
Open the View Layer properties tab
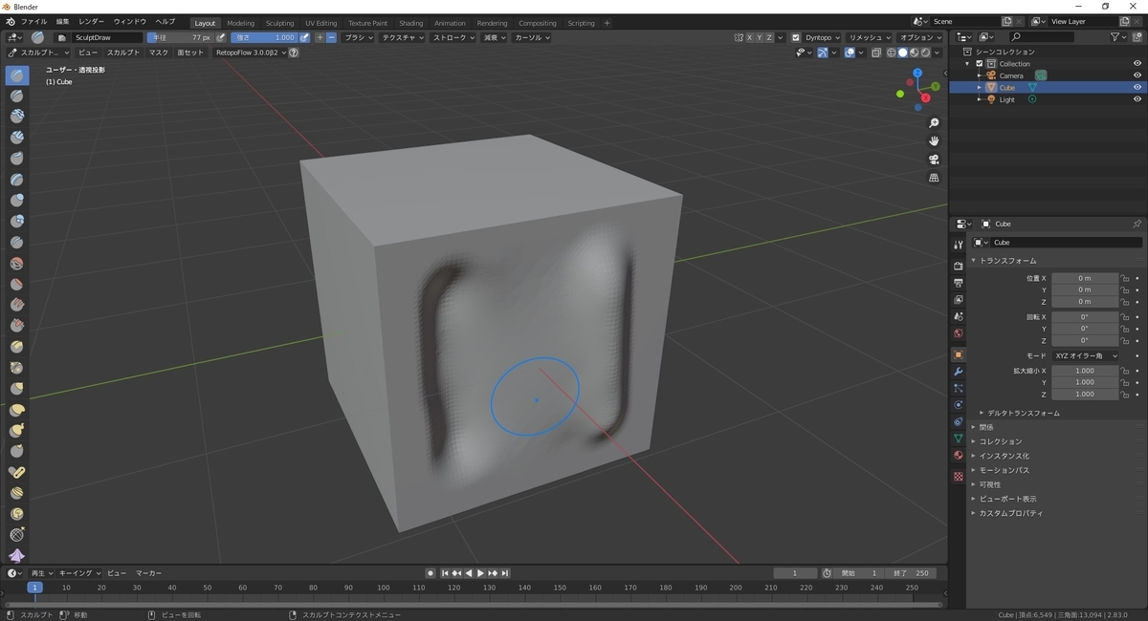coord(959,299)
